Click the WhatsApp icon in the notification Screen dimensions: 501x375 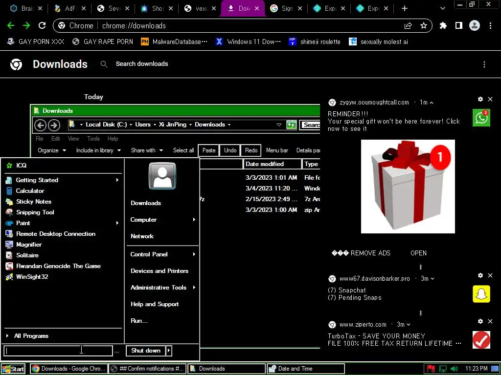pyautogui.click(x=481, y=118)
